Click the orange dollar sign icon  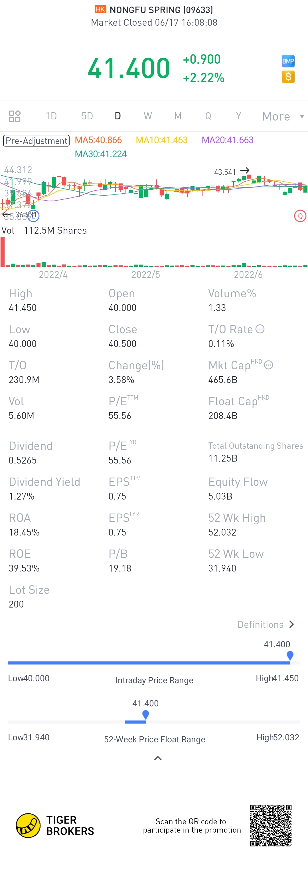pyautogui.click(x=288, y=77)
